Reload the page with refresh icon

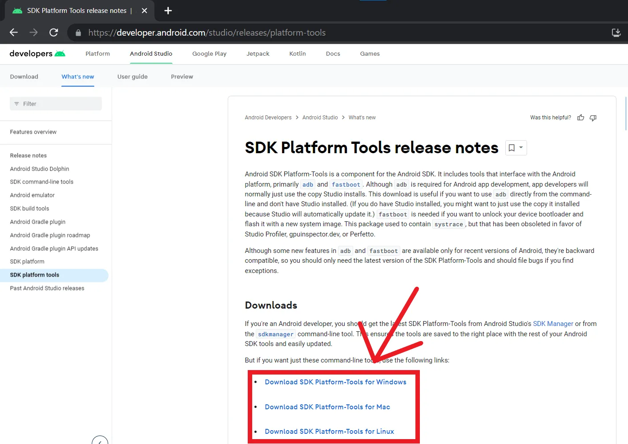tap(54, 33)
